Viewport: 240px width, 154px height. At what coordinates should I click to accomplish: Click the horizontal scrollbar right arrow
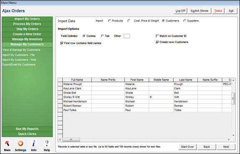pos(229,139)
